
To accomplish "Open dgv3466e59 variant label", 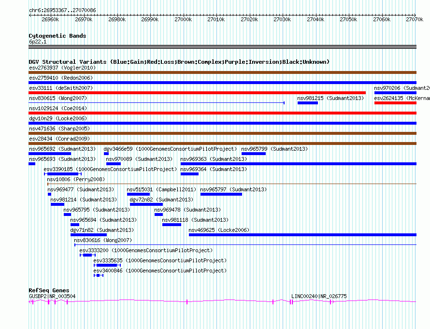I will (x=170, y=149).
